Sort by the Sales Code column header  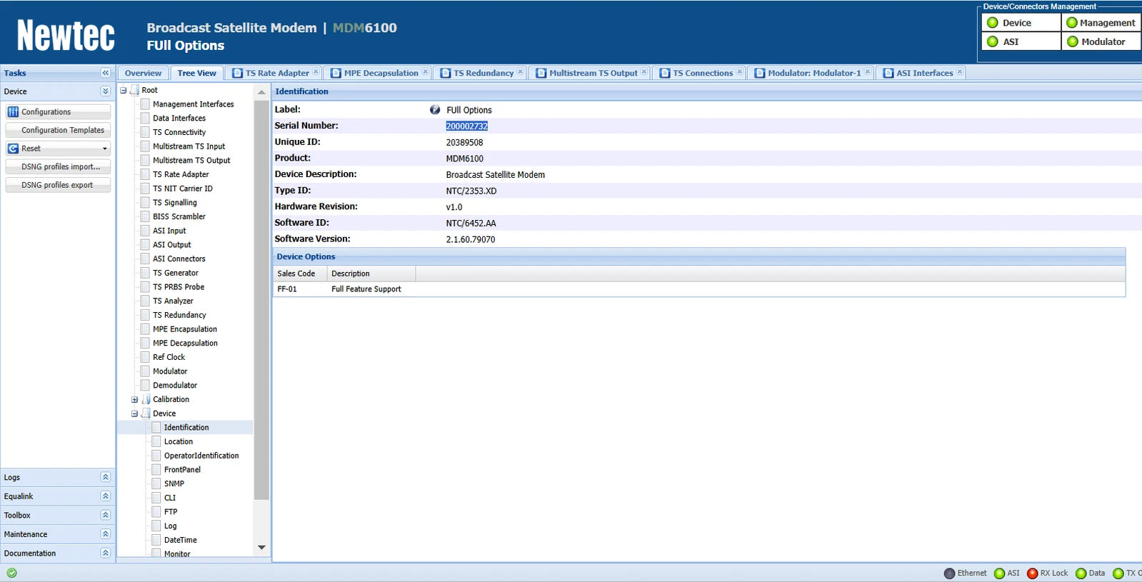pyautogui.click(x=300, y=274)
